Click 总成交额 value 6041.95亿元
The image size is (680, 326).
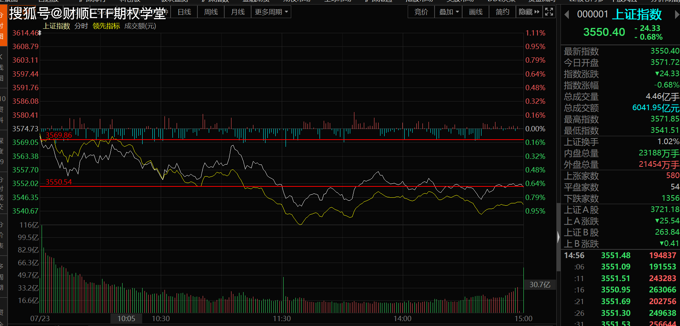pyautogui.click(x=656, y=108)
